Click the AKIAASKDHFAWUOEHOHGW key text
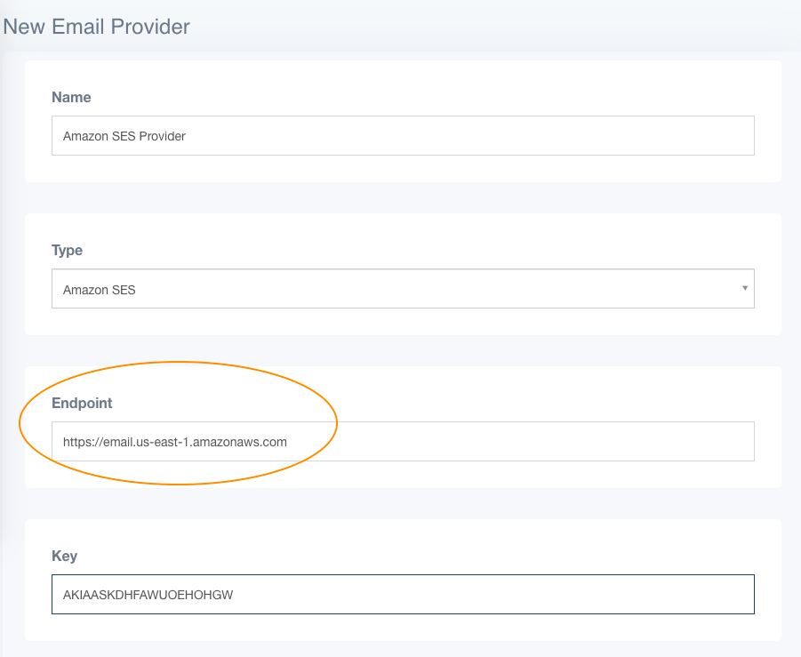The width and height of the screenshot is (801, 657). coord(148,595)
